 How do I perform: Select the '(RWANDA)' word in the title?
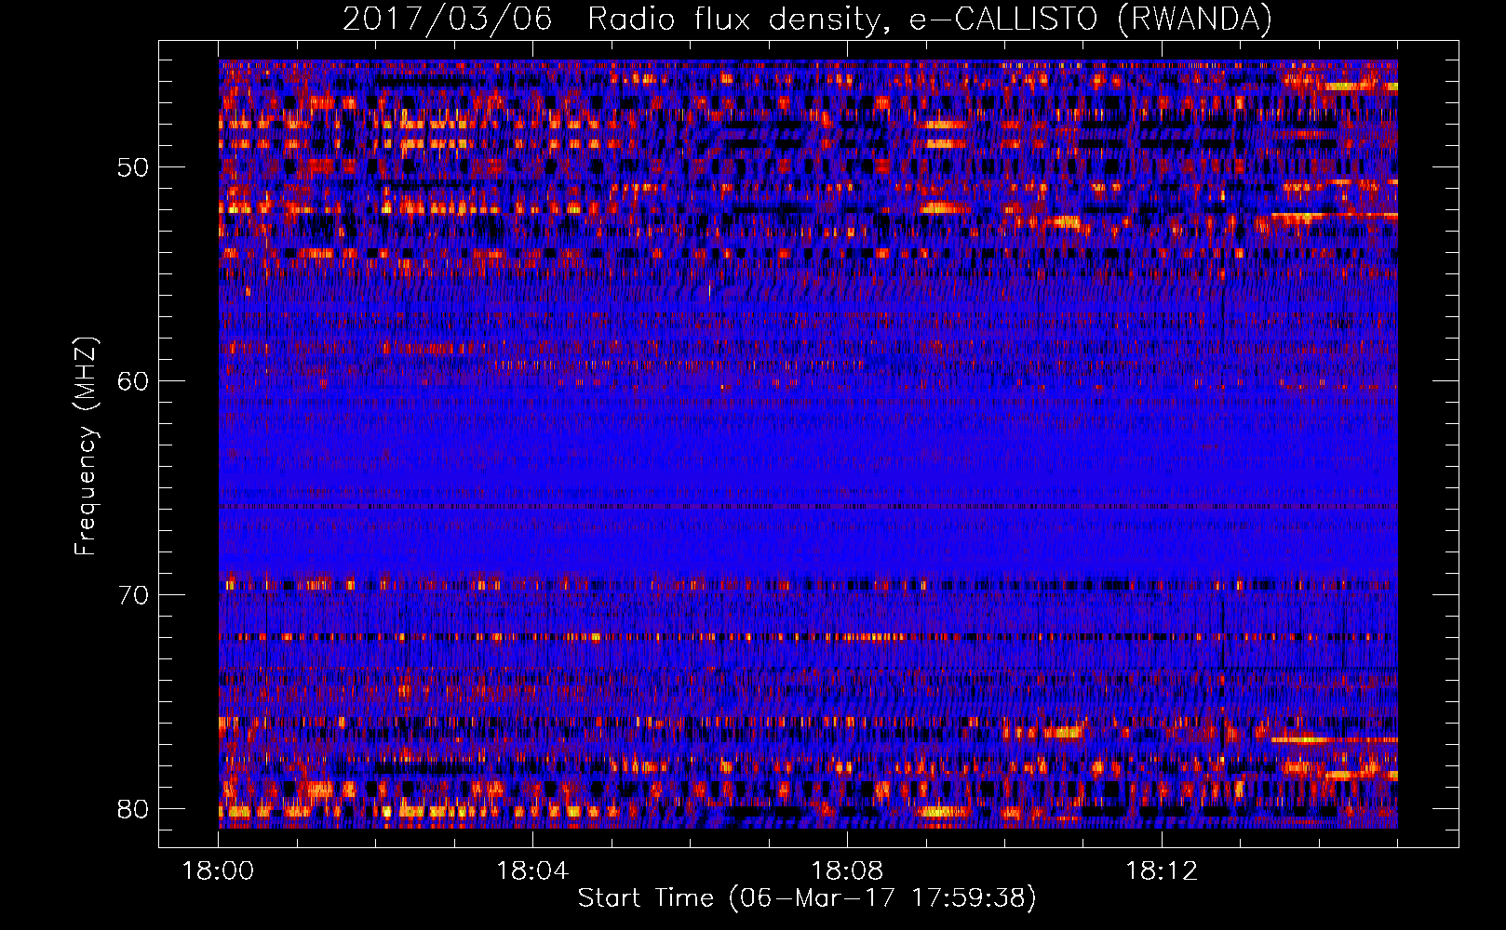1194,20
